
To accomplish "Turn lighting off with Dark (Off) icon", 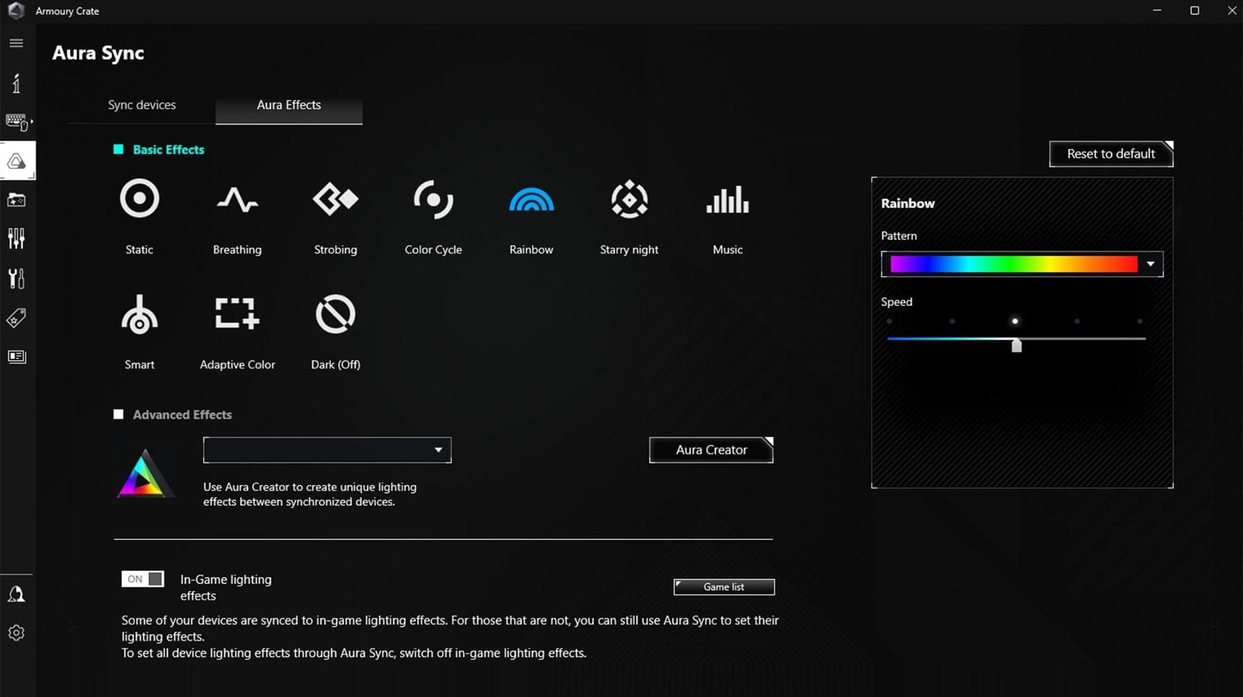I will click(335, 314).
